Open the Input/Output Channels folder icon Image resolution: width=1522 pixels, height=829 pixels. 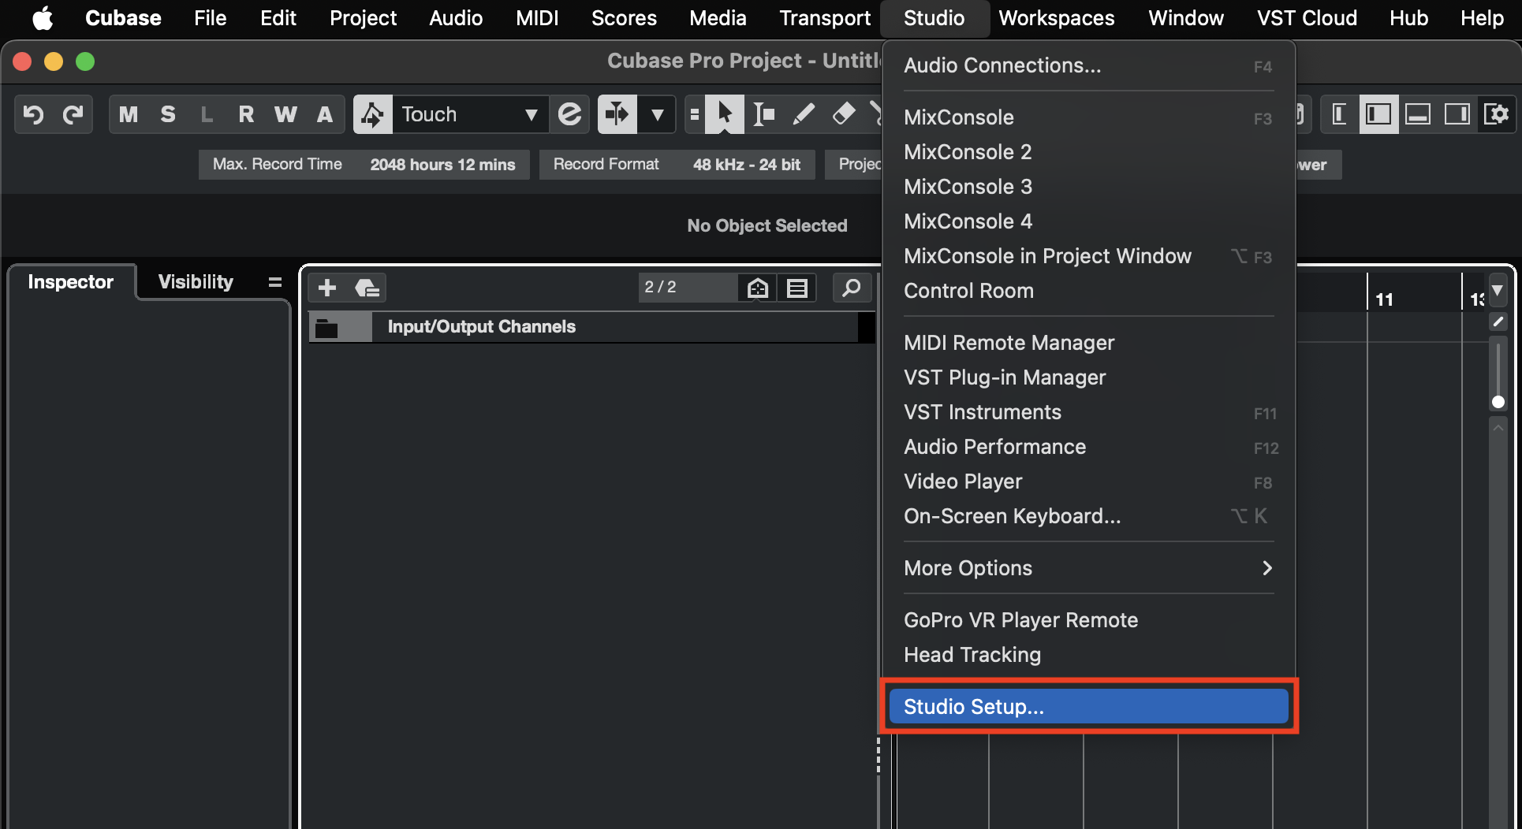pyautogui.click(x=326, y=328)
